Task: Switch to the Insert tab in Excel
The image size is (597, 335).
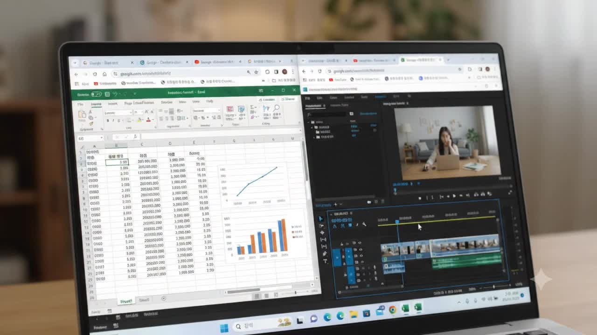Action: coord(112,103)
